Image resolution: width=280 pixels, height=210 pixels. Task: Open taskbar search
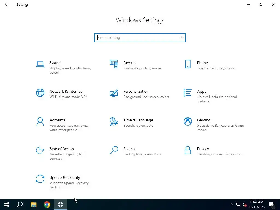[x=20, y=205]
